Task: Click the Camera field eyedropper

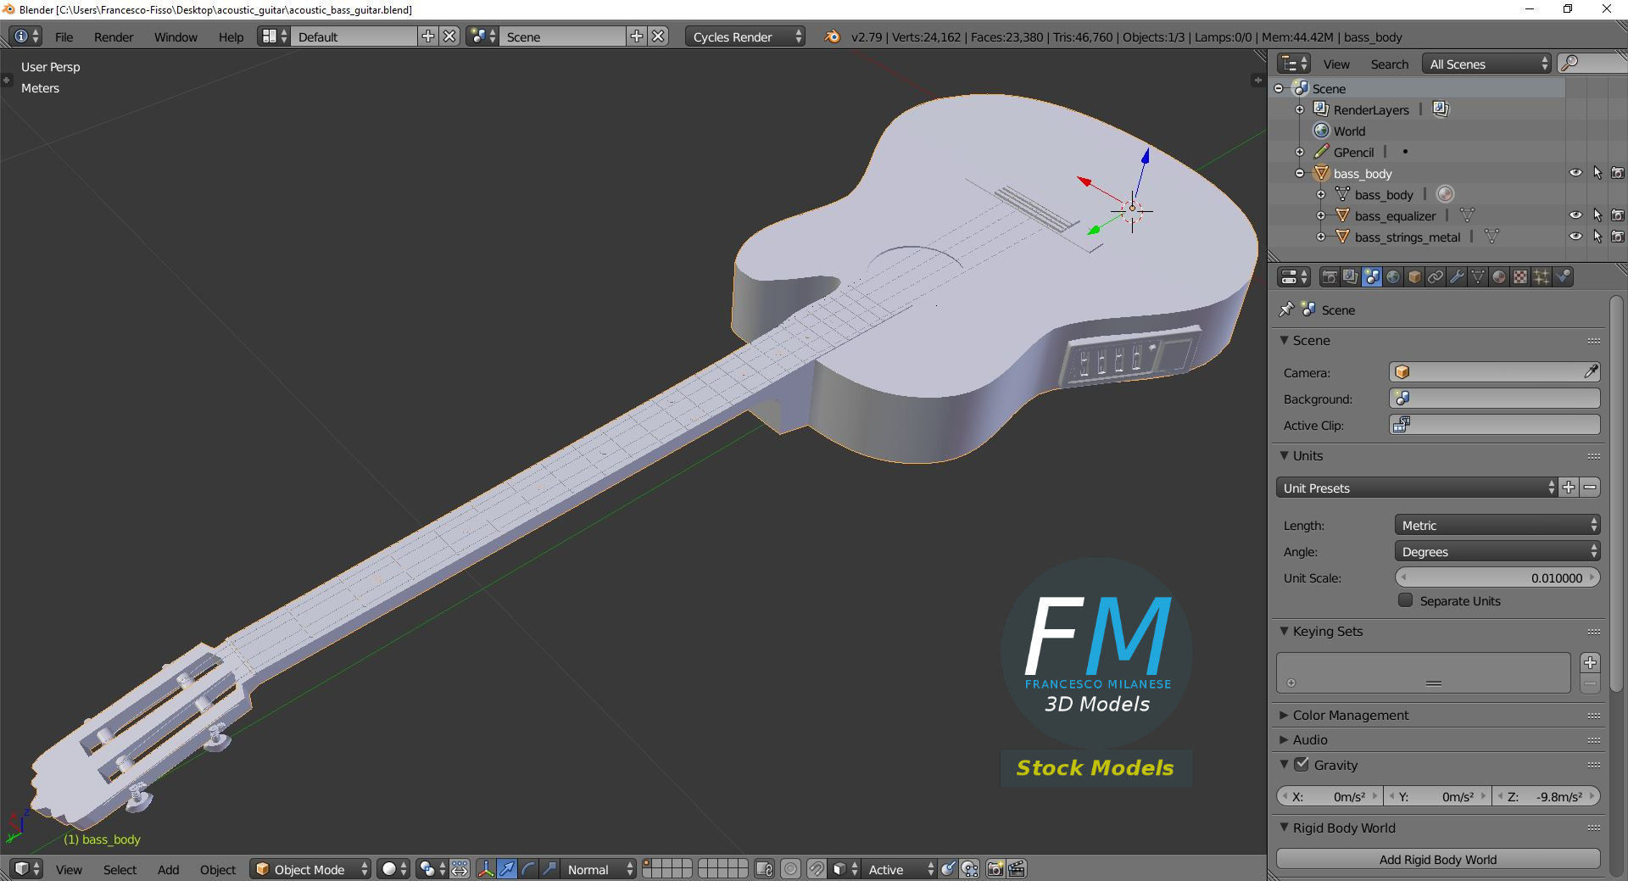Action: tap(1591, 372)
